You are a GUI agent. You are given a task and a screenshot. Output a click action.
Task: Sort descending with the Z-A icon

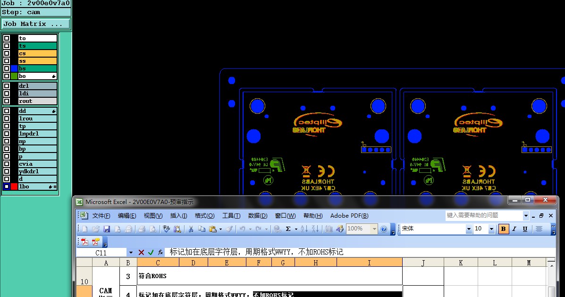click(315, 229)
